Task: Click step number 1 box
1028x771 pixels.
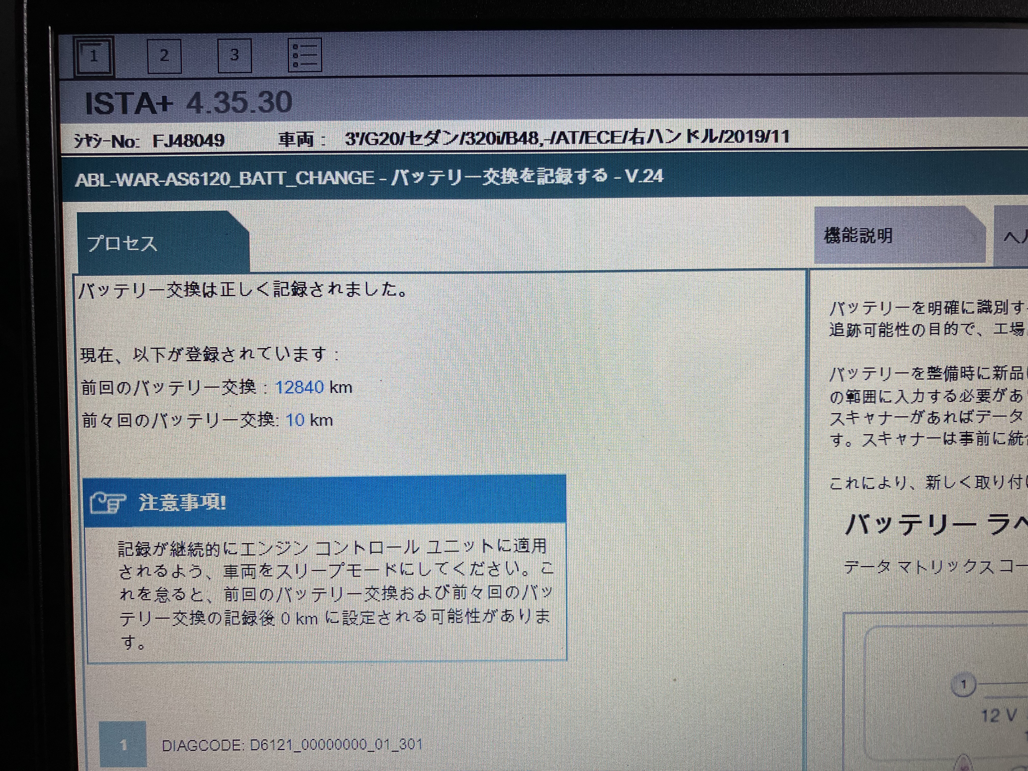Action: pos(123,745)
